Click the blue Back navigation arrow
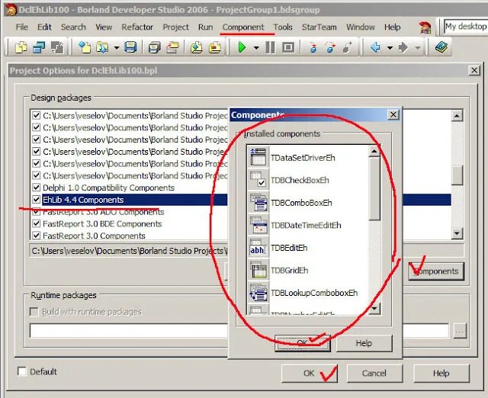Viewport: 488px width, 398px height. pos(376,47)
